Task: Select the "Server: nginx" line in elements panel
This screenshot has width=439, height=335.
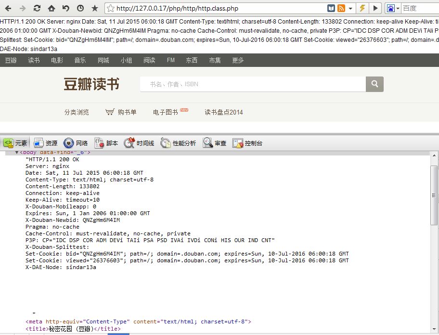Action: (47, 166)
